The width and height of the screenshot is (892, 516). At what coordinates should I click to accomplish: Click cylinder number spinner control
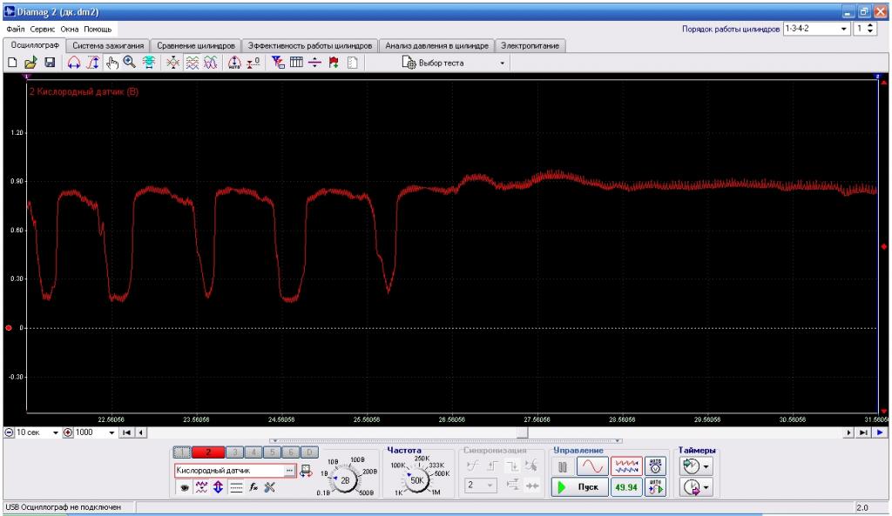point(871,29)
